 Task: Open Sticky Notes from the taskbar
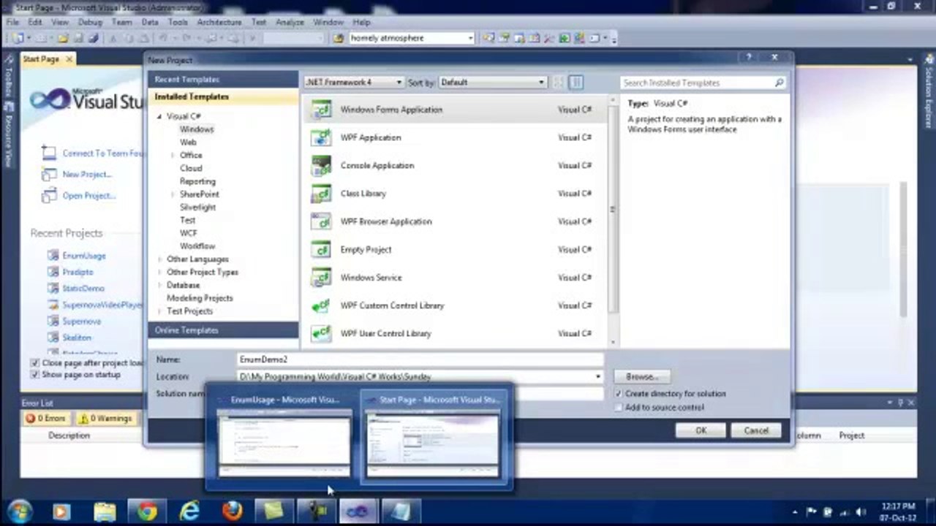(x=274, y=511)
